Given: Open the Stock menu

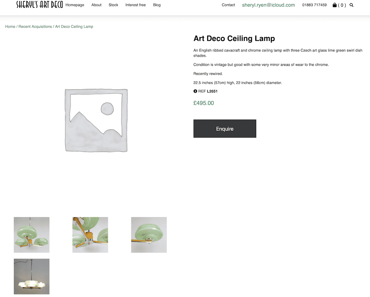Looking at the screenshot, I should click(x=114, y=5).
